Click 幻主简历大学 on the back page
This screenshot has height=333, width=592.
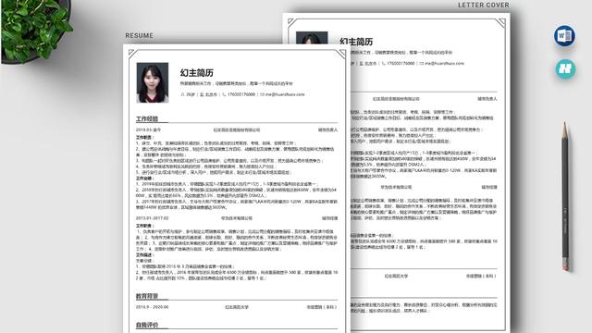(396, 276)
